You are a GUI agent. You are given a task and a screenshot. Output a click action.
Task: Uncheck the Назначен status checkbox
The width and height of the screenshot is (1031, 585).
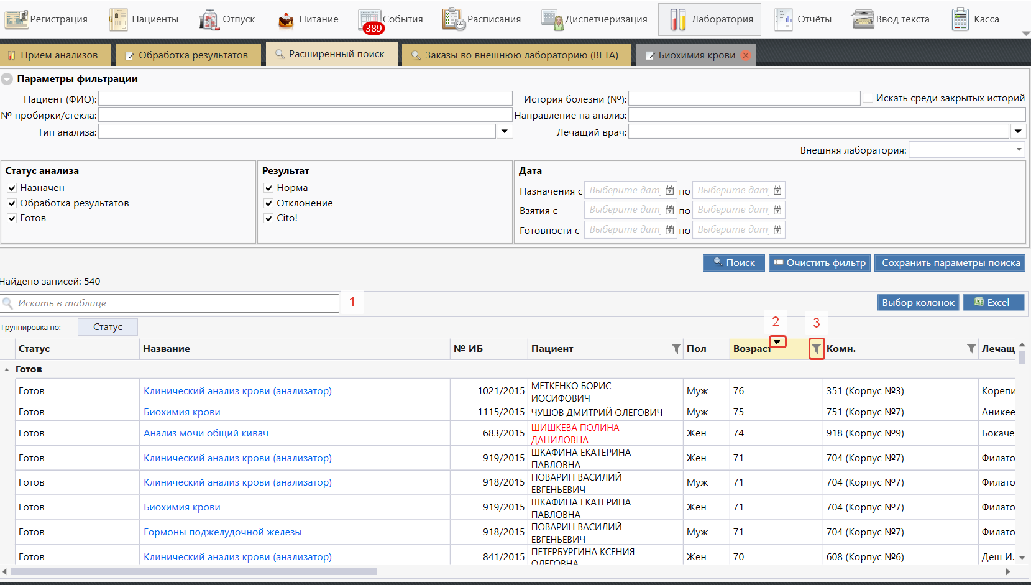(x=12, y=188)
